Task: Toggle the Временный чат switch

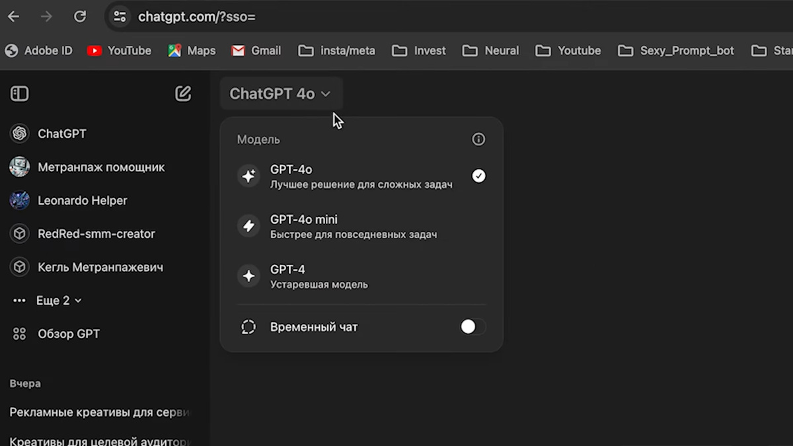Action: pos(473,326)
